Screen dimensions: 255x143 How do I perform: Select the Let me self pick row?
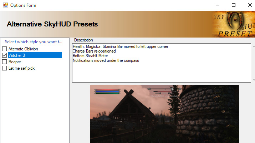22,68
